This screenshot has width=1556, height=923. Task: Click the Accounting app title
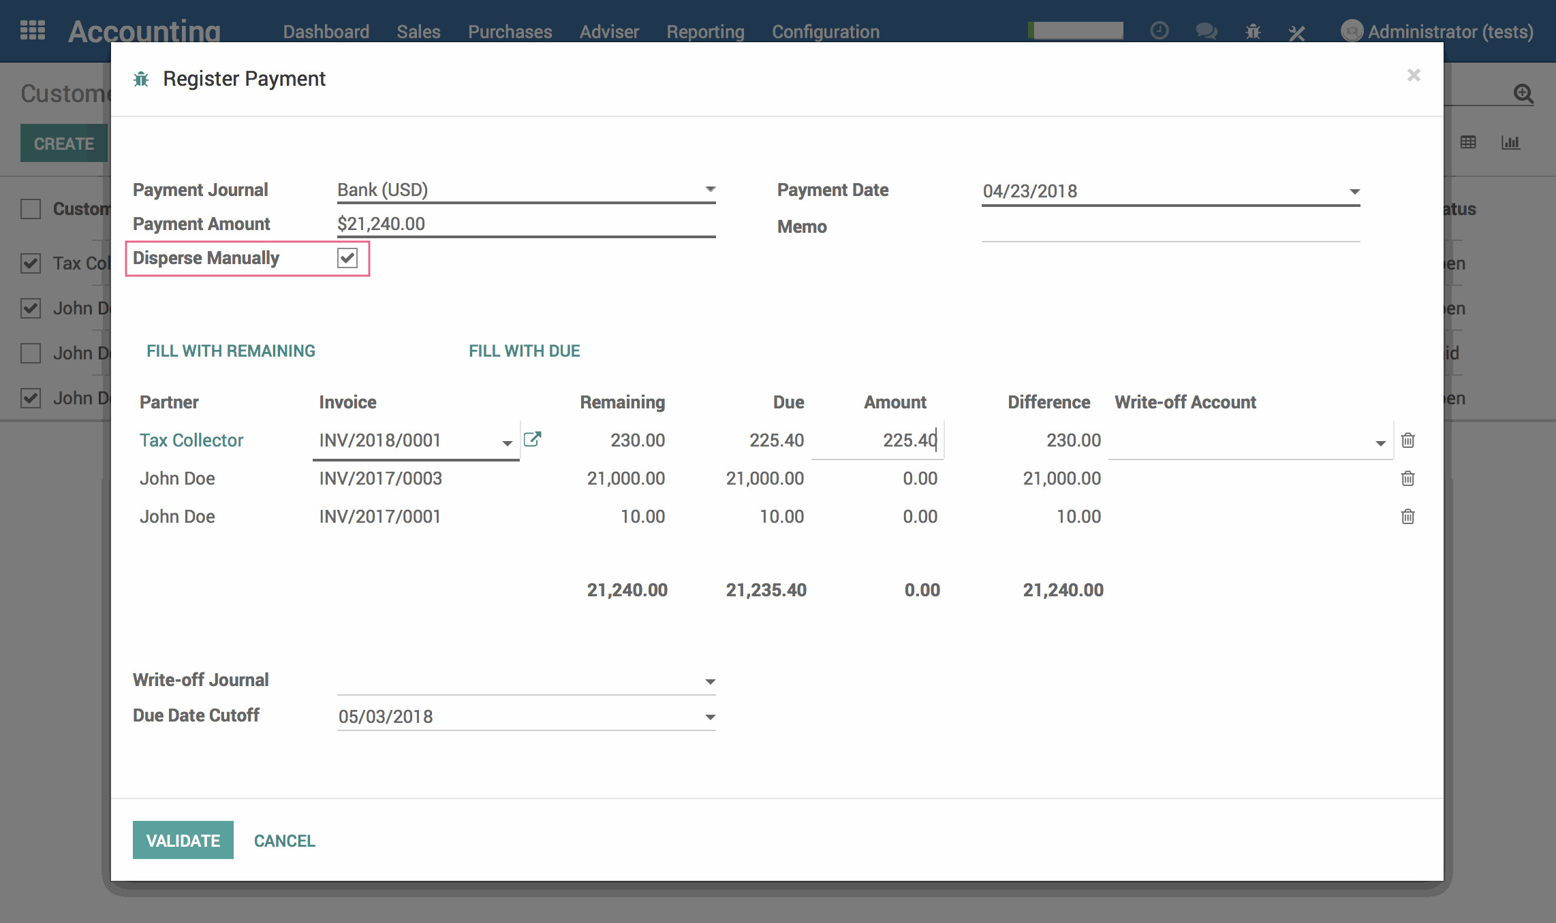pos(144,31)
